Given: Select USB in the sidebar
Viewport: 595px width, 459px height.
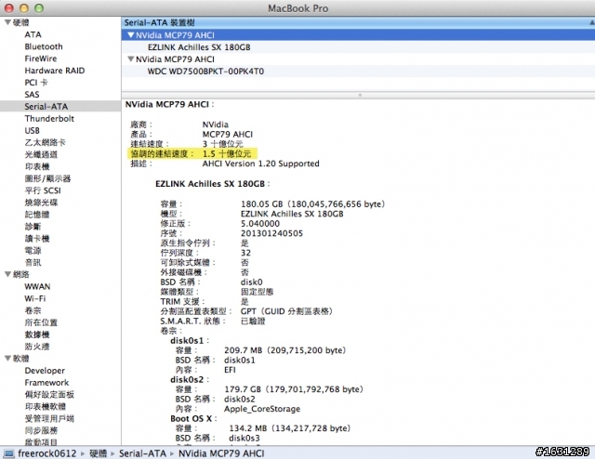Looking at the screenshot, I should tap(33, 130).
